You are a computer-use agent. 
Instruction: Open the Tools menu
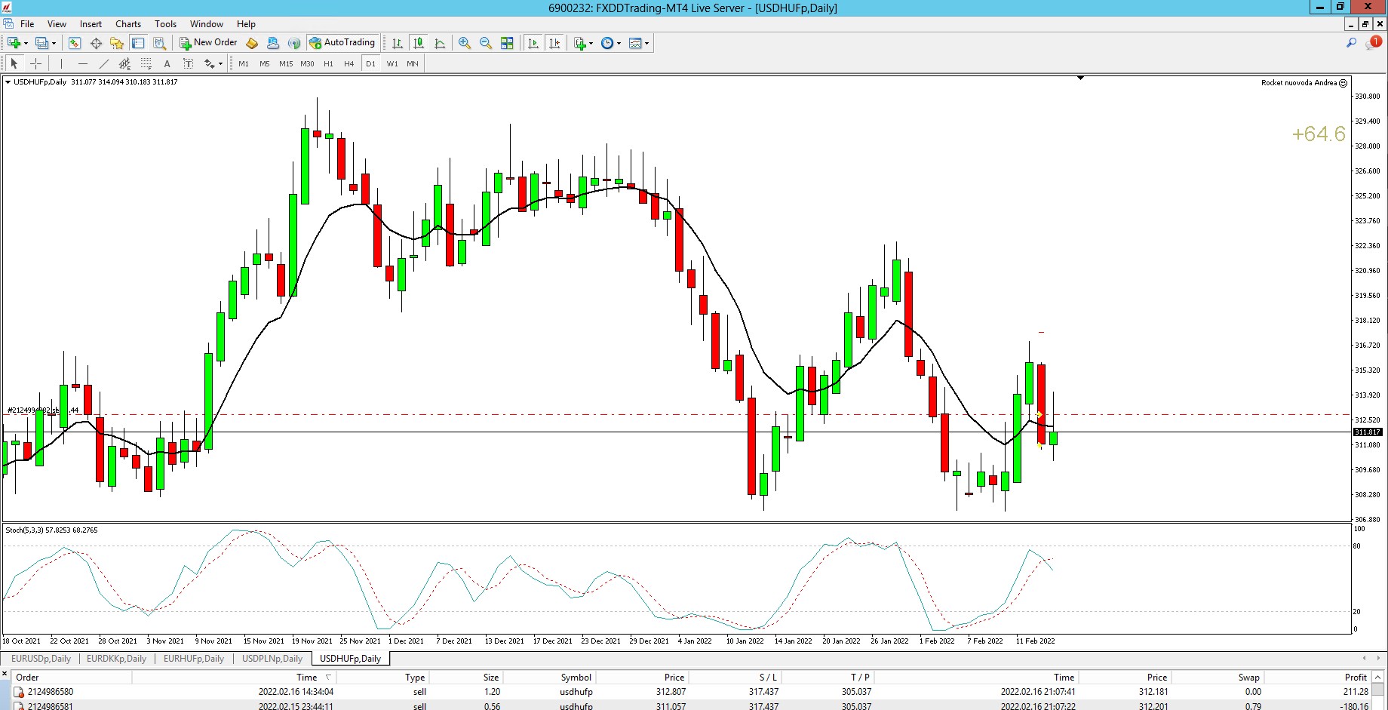165,24
